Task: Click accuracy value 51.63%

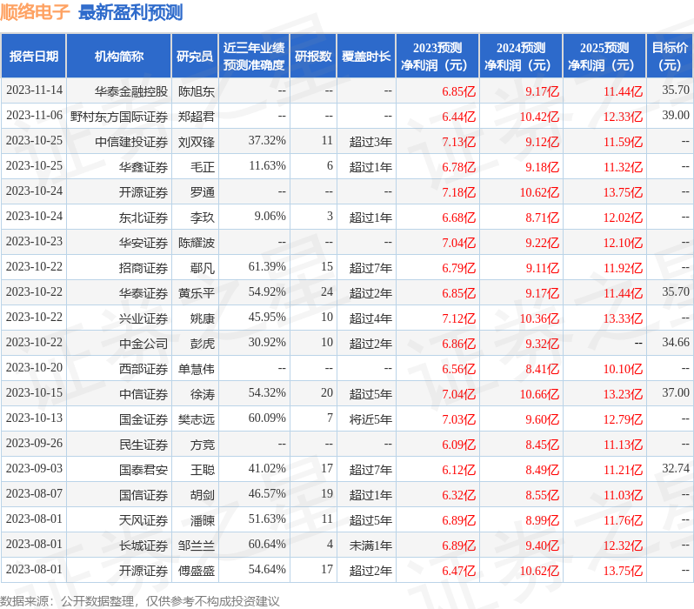Action: (x=267, y=519)
